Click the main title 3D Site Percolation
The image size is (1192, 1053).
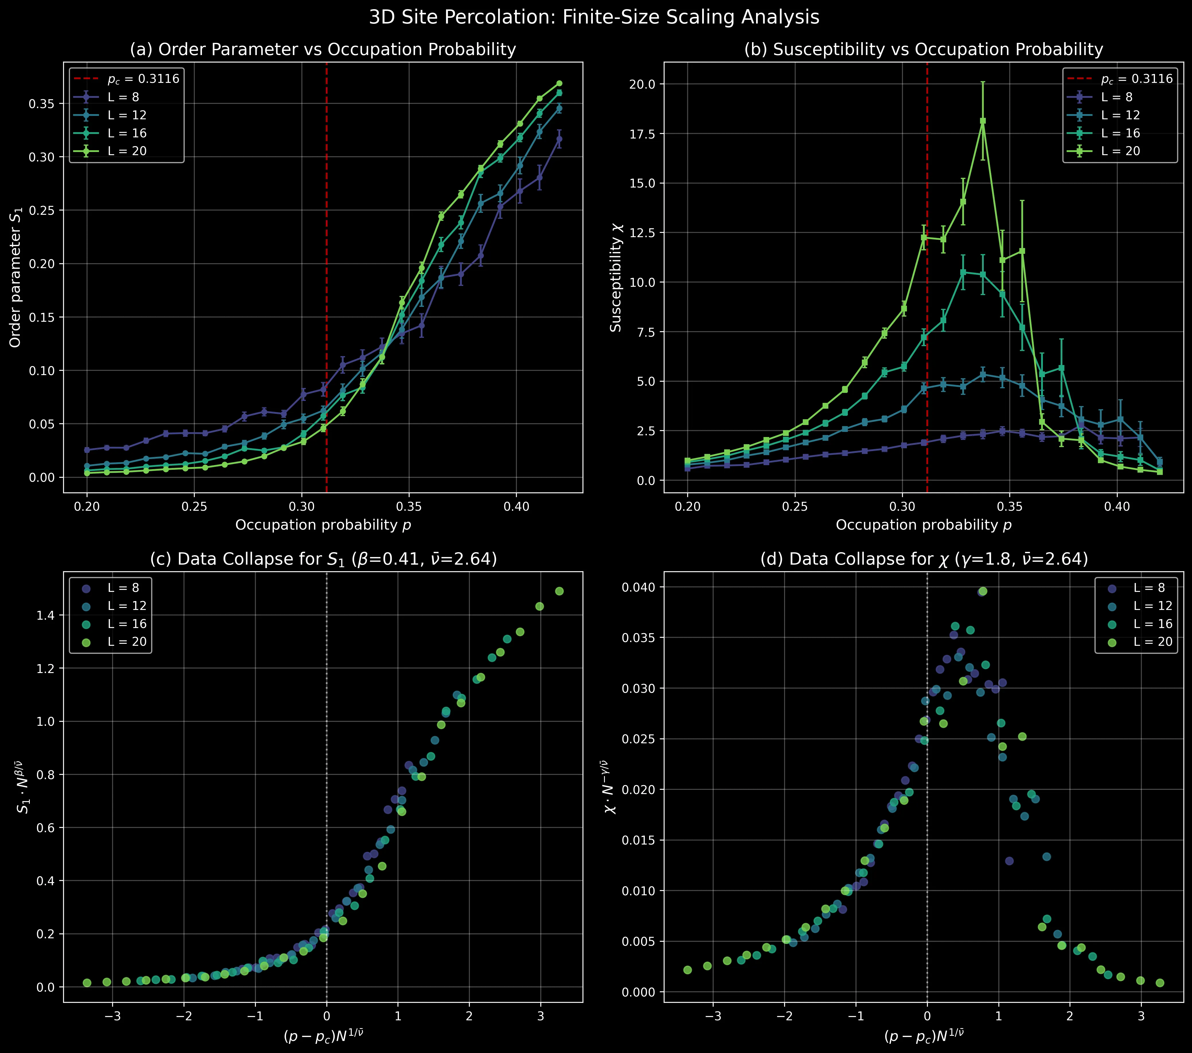tap(594, 17)
